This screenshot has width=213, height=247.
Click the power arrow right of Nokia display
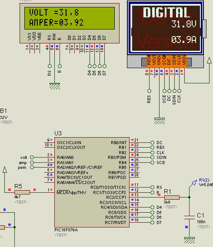point(209,60)
